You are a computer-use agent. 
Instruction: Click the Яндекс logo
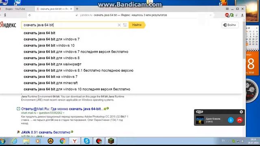(8, 25)
